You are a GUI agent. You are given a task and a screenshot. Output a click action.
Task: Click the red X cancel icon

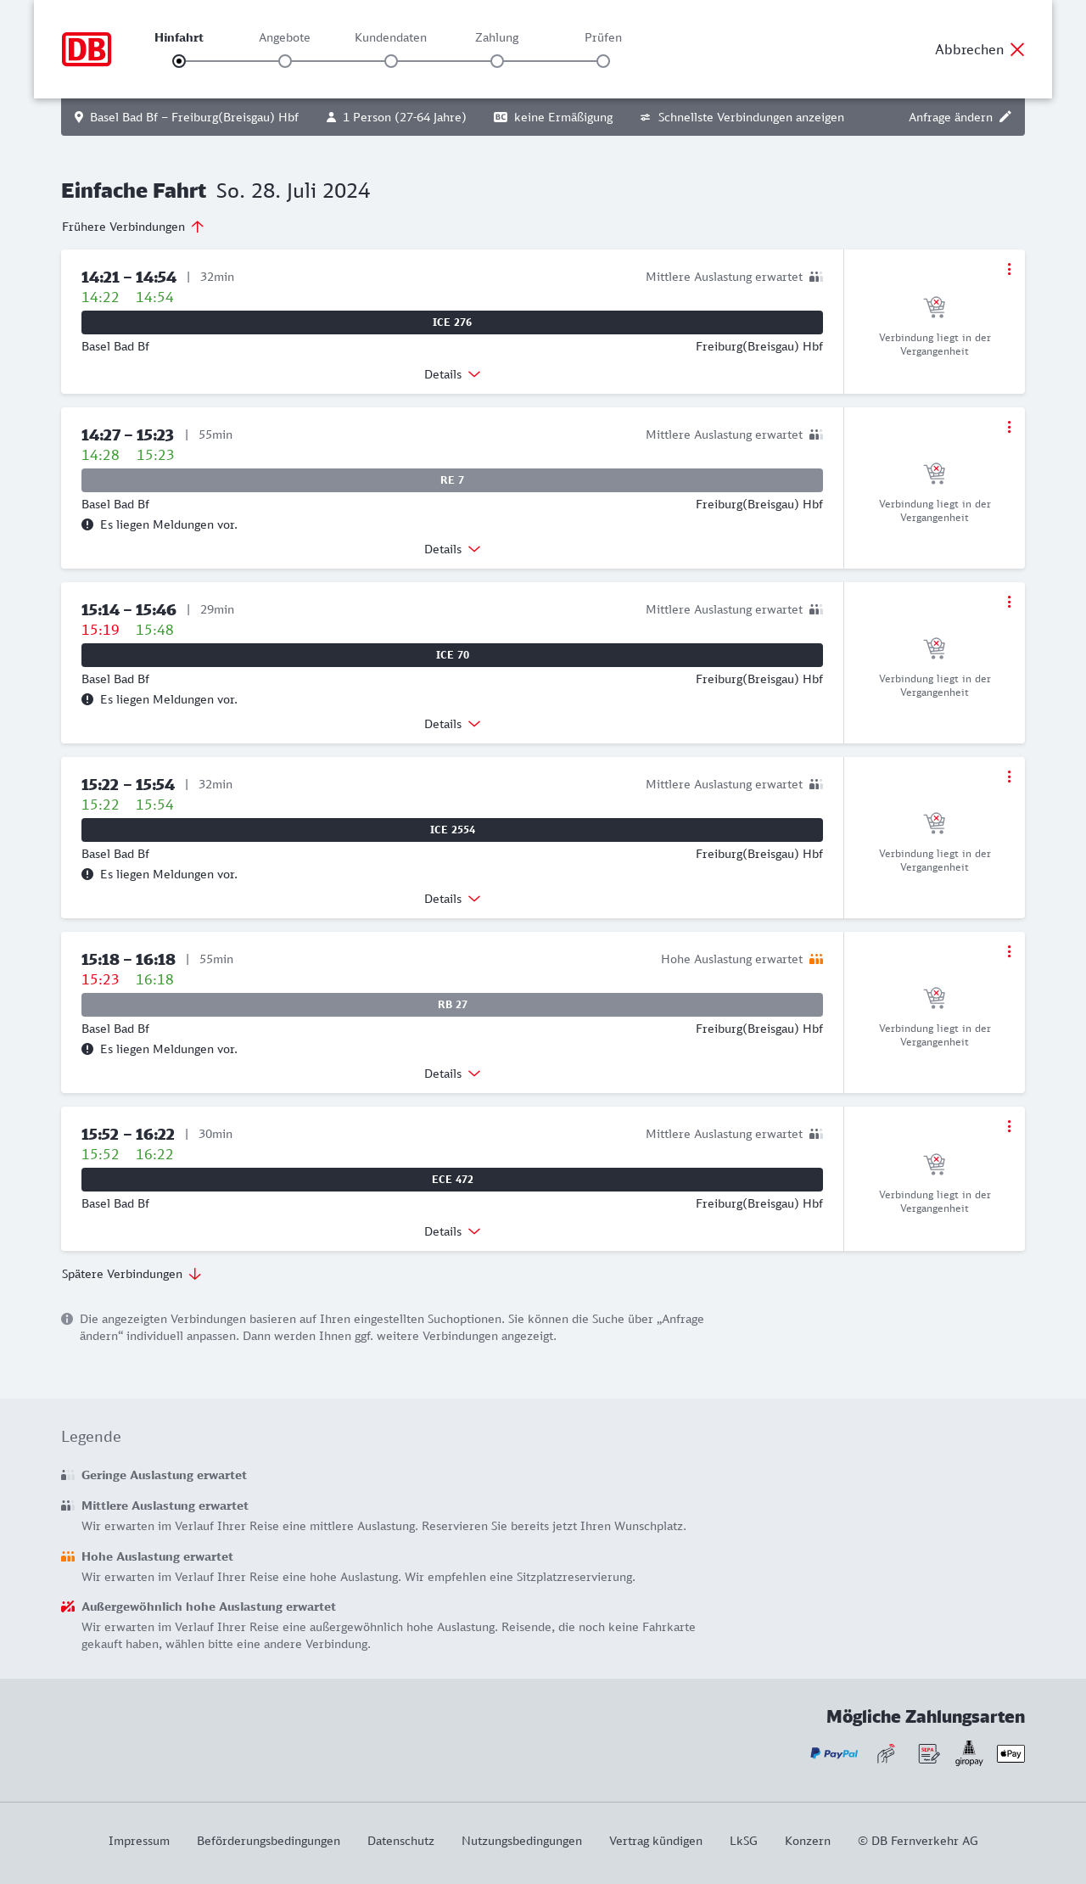coord(1017,49)
